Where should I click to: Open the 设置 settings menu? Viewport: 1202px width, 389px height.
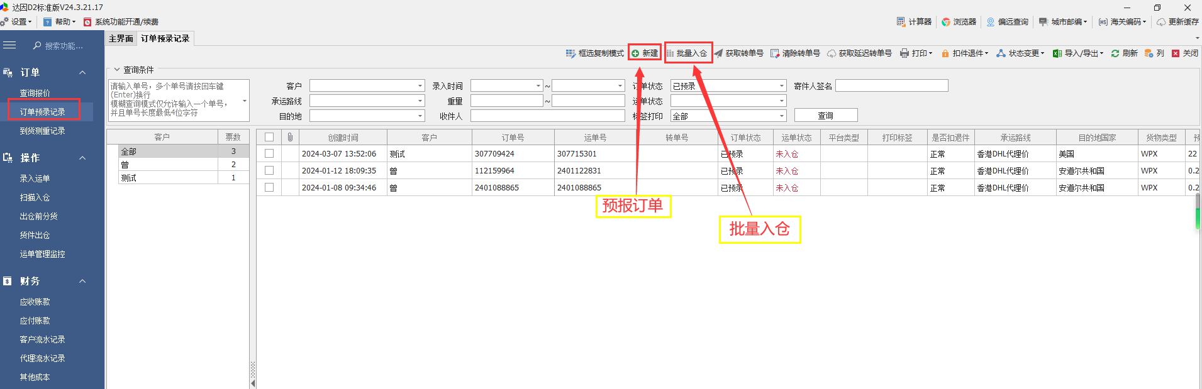point(18,21)
